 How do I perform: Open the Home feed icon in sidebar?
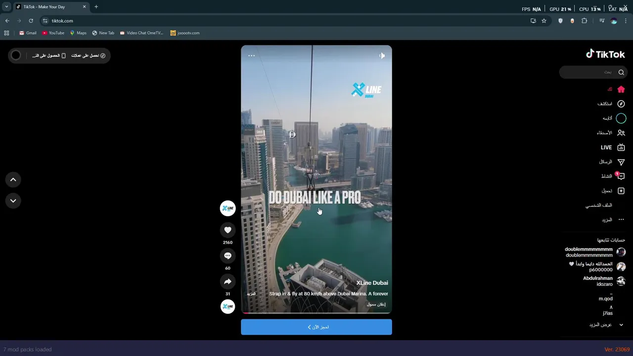coord(621,89)
